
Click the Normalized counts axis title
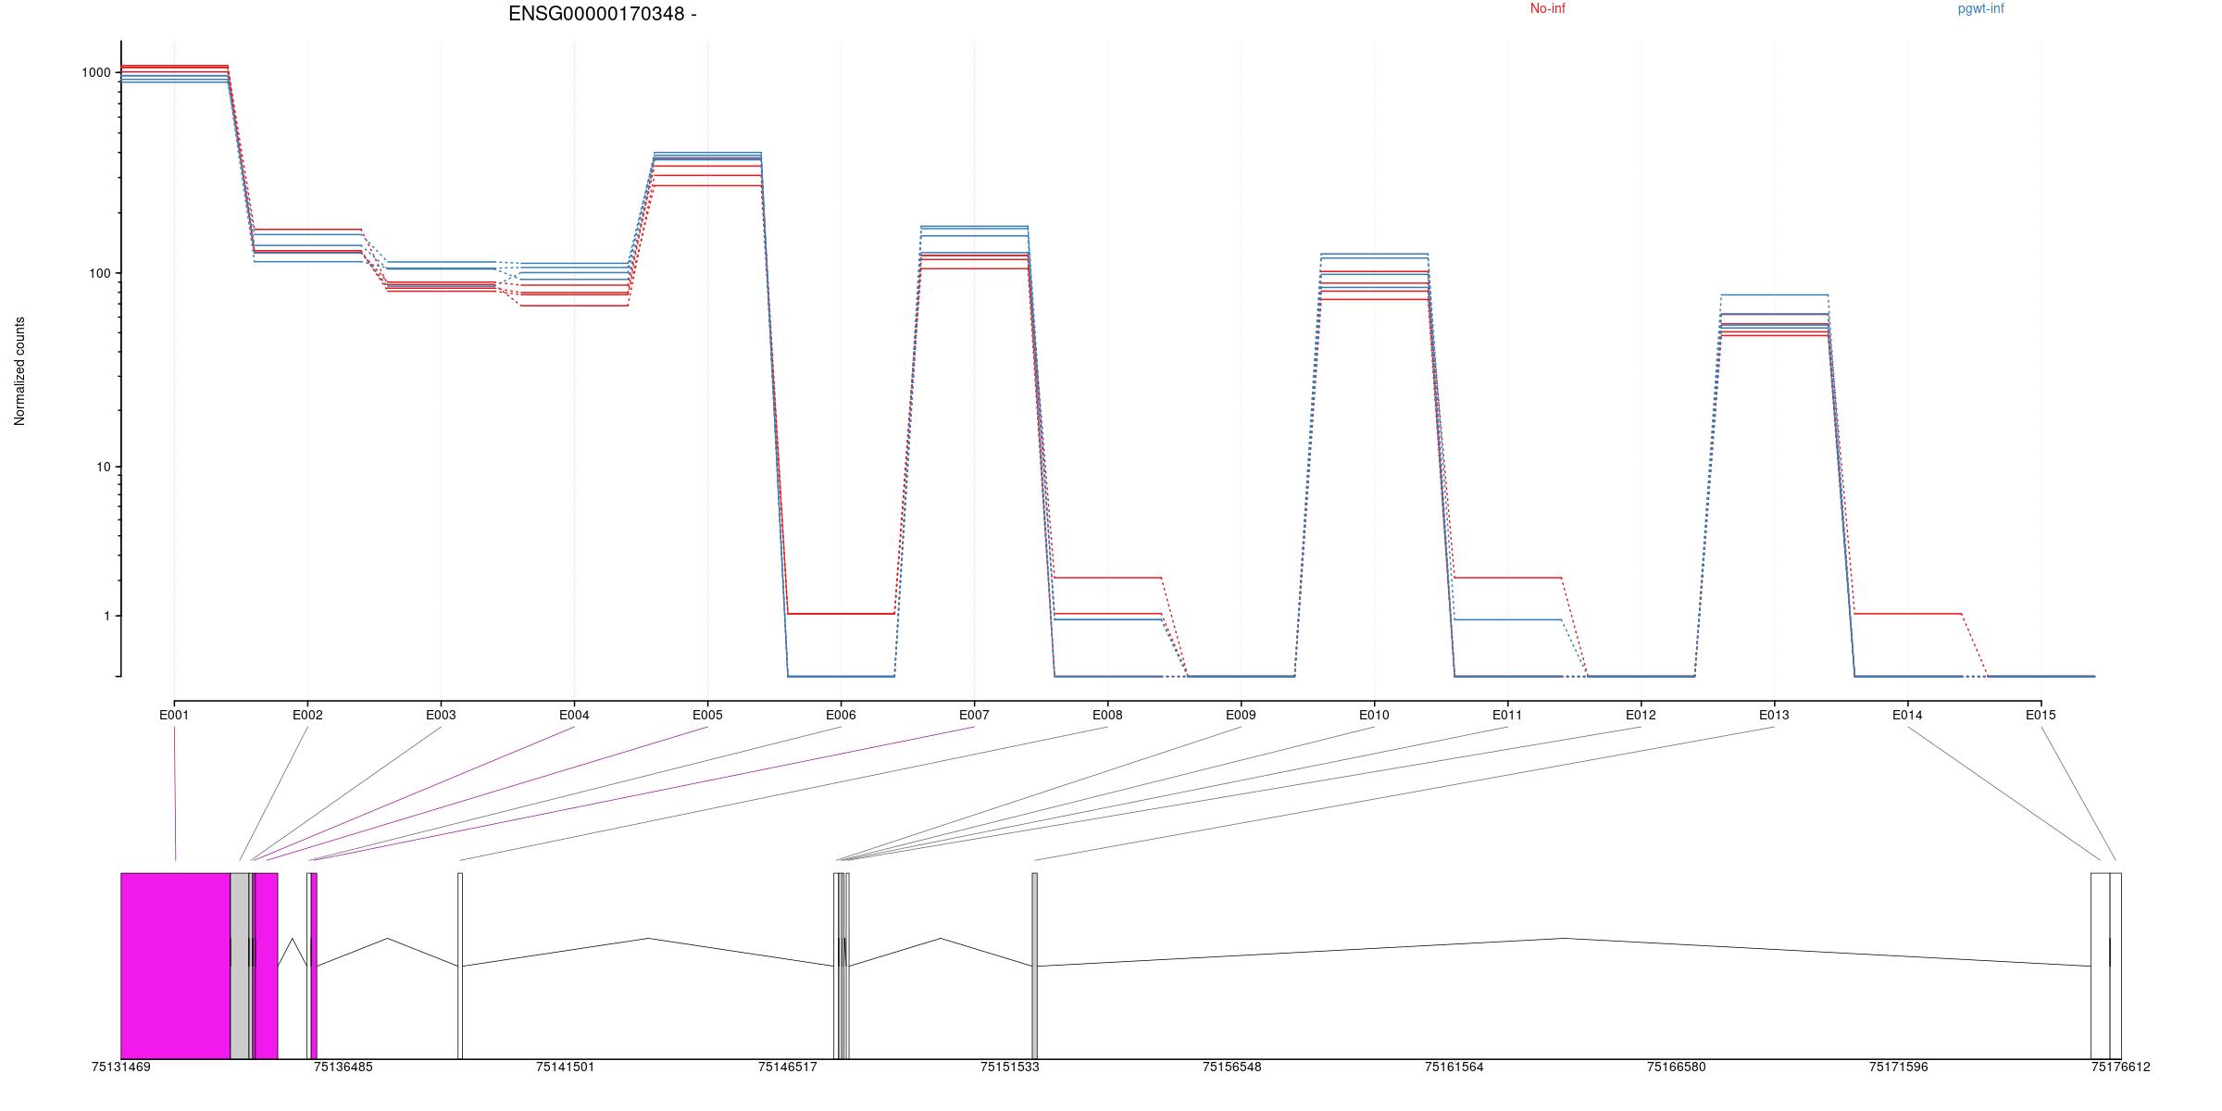click(19, 371)
